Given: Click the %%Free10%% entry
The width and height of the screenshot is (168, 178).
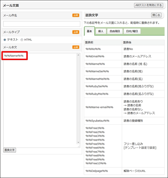Looking at the screenshot, I should 96,163.
